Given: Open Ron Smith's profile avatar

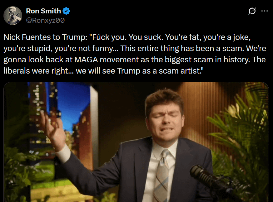Looking at the screenshot, I should [x=13, y=16].
